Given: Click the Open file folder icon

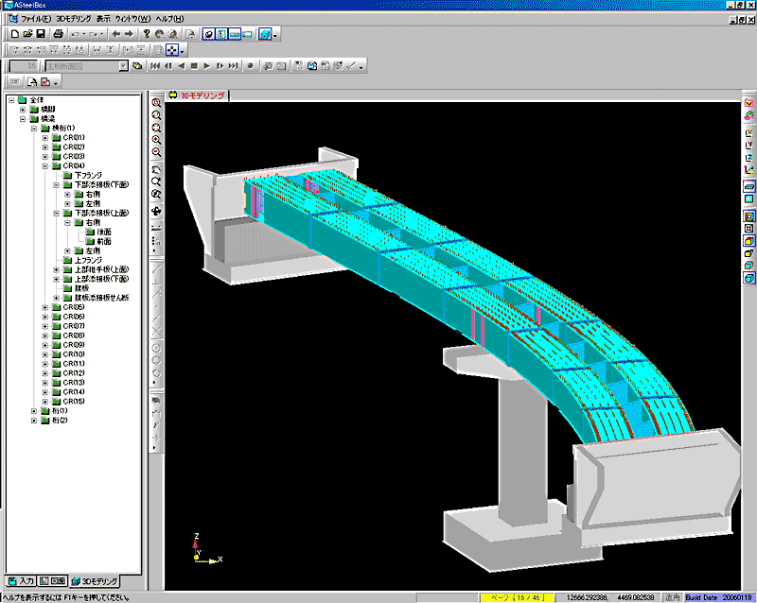Looking at the screenshot, I should [27, 34].
